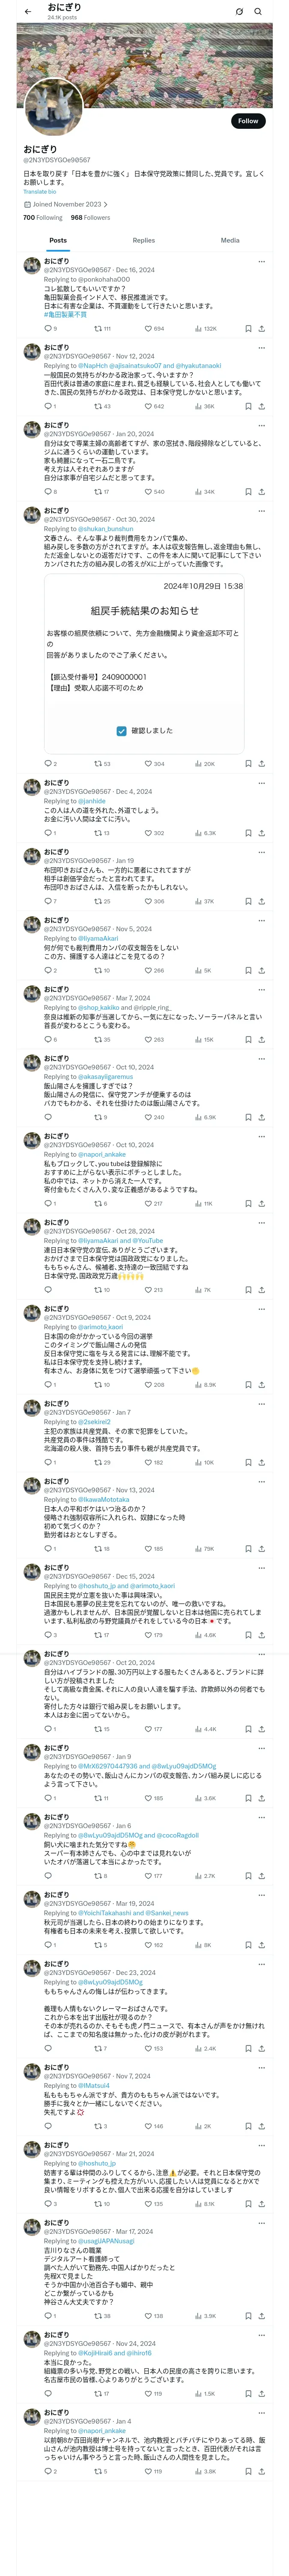Viewport: 289px width, 2576px height.
Task: Go back using the back arrow
Action: coord(28,11)
